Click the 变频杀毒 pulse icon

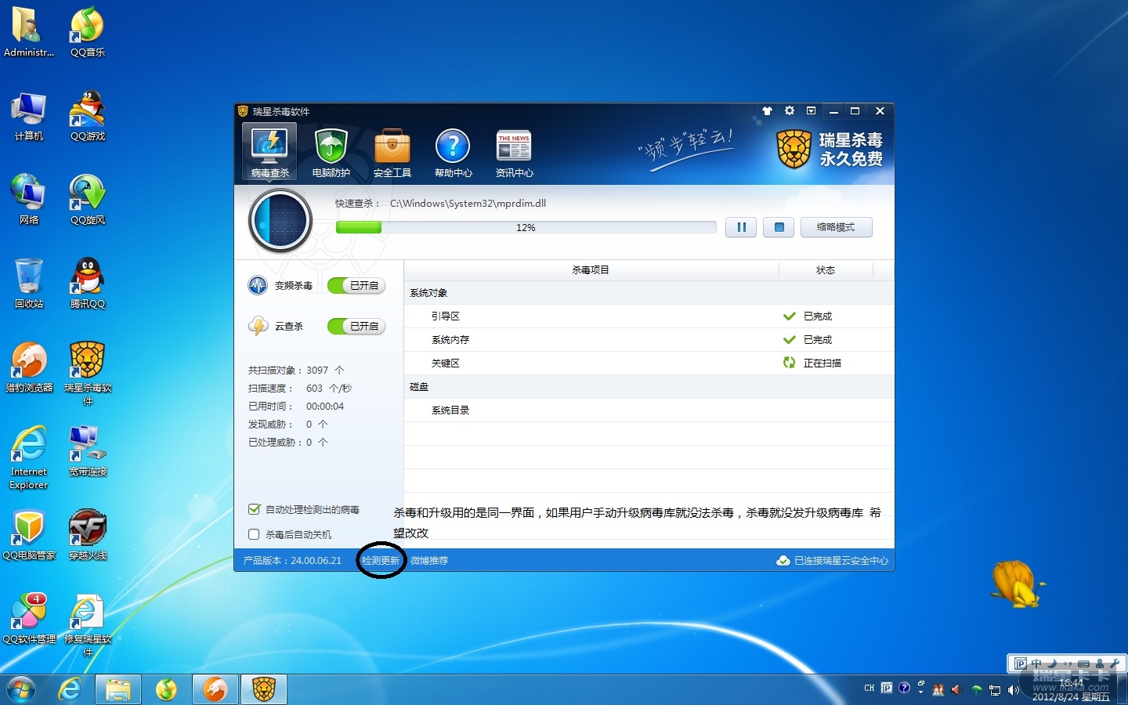(x=258, y=286)
